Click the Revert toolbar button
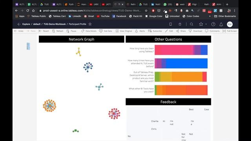 click(44, 31)
